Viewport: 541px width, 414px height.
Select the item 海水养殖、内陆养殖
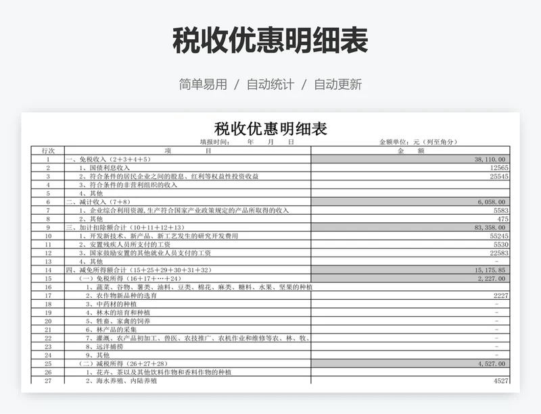click(x=188, y=380)
